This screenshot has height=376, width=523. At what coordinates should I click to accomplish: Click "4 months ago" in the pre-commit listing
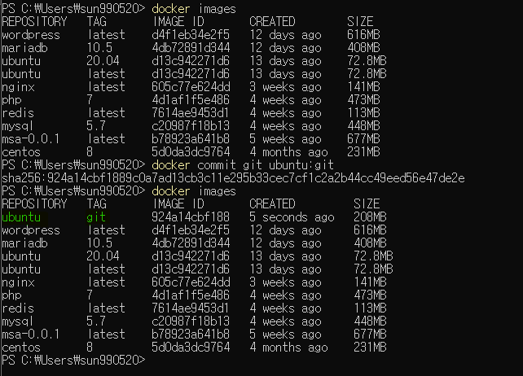click(x=288, y=152)
